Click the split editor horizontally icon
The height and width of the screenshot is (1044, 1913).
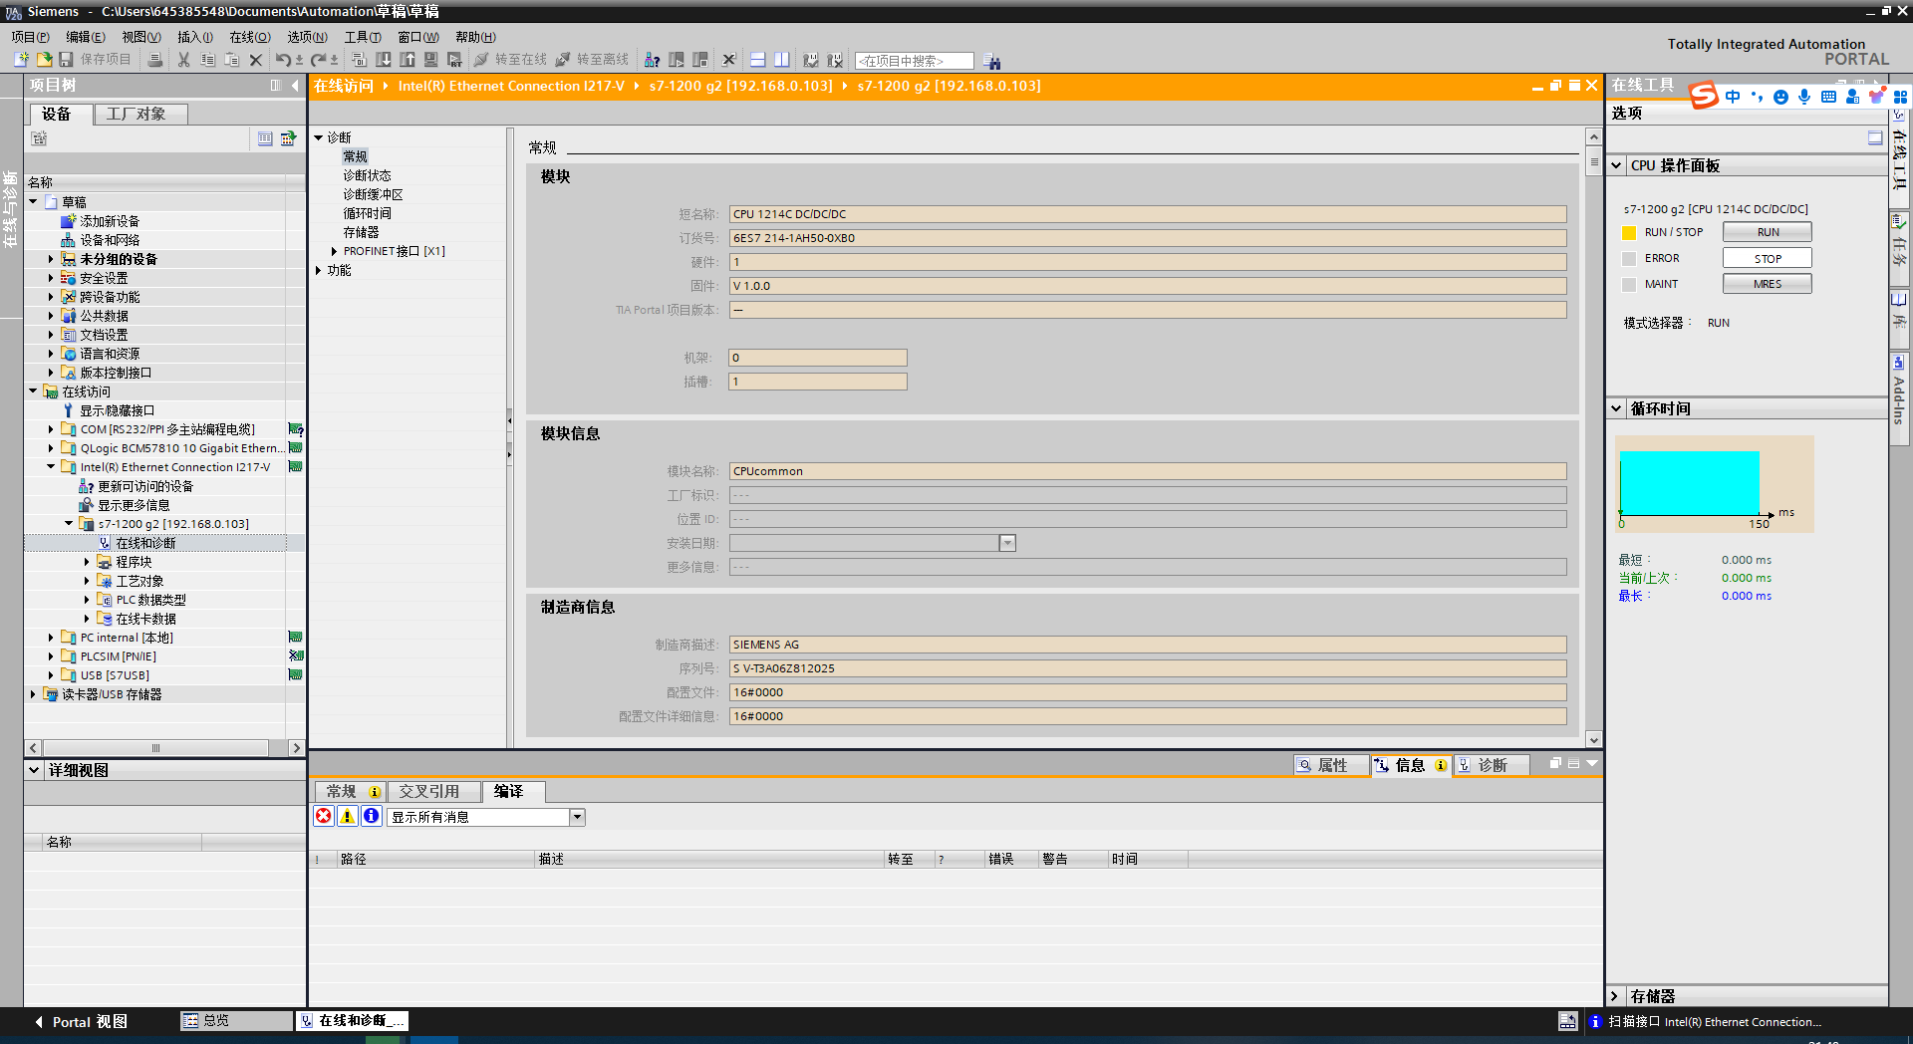[x=758, y=60]
